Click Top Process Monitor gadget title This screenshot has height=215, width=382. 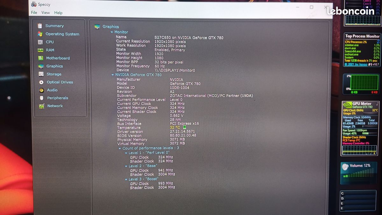tap(363, 36)
